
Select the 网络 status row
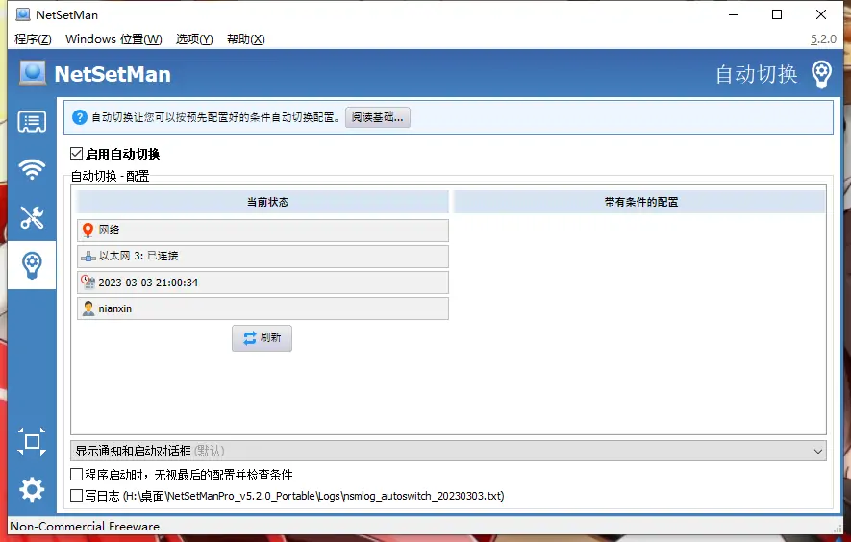coord(263,230)
